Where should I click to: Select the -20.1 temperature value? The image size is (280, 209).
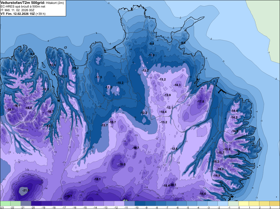click(x=173, y=185)
